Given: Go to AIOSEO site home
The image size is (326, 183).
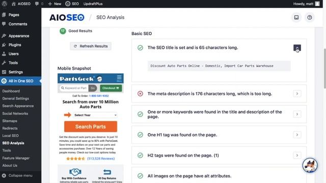Looking at the screenshot, I should click(x=21, y=4).
